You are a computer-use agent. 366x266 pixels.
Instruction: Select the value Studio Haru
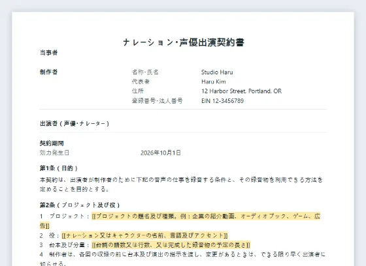click(217, 72)
